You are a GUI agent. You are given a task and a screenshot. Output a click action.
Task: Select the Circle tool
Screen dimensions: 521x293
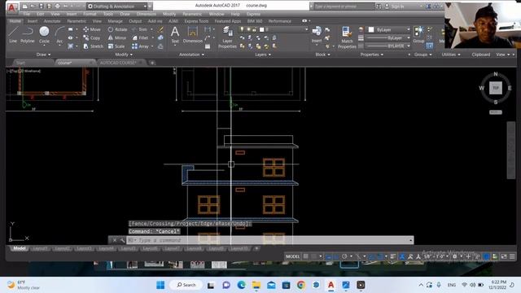[44, 34]
